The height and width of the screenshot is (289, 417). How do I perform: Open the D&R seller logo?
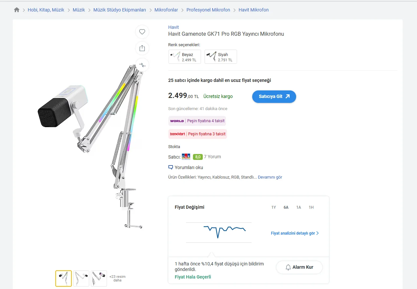tap(186, 157)
